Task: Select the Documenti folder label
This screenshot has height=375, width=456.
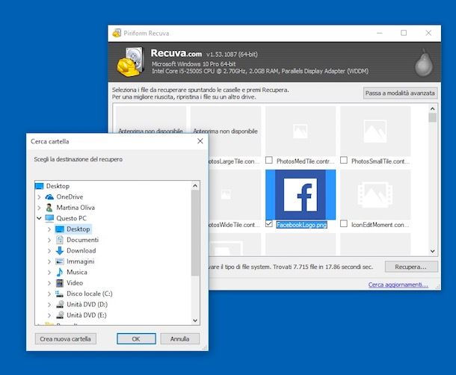Action: coord(82,240)
